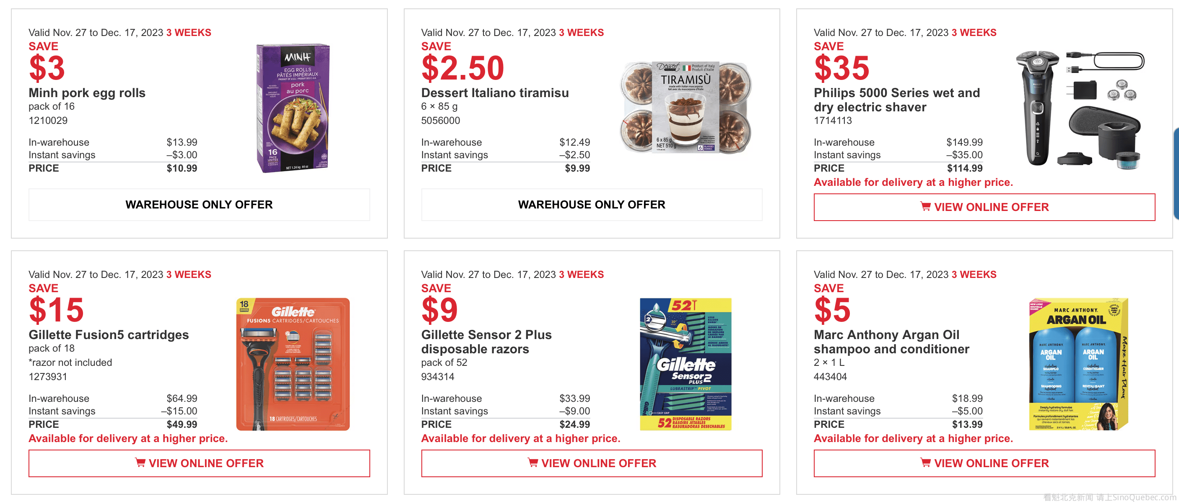The image size is (1179, 504).
Task: Click the cart icon in the Marc Anthony Argan Oil offer button
Action: (x=925, y=463)
